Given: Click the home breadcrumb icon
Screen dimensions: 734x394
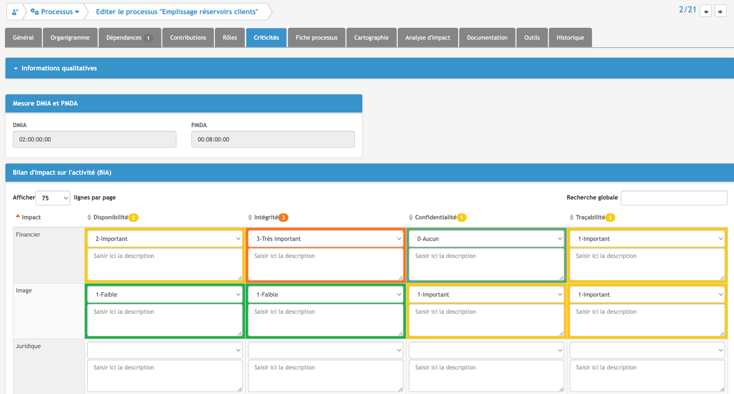Looking at the screenshot, I should 15,11.
